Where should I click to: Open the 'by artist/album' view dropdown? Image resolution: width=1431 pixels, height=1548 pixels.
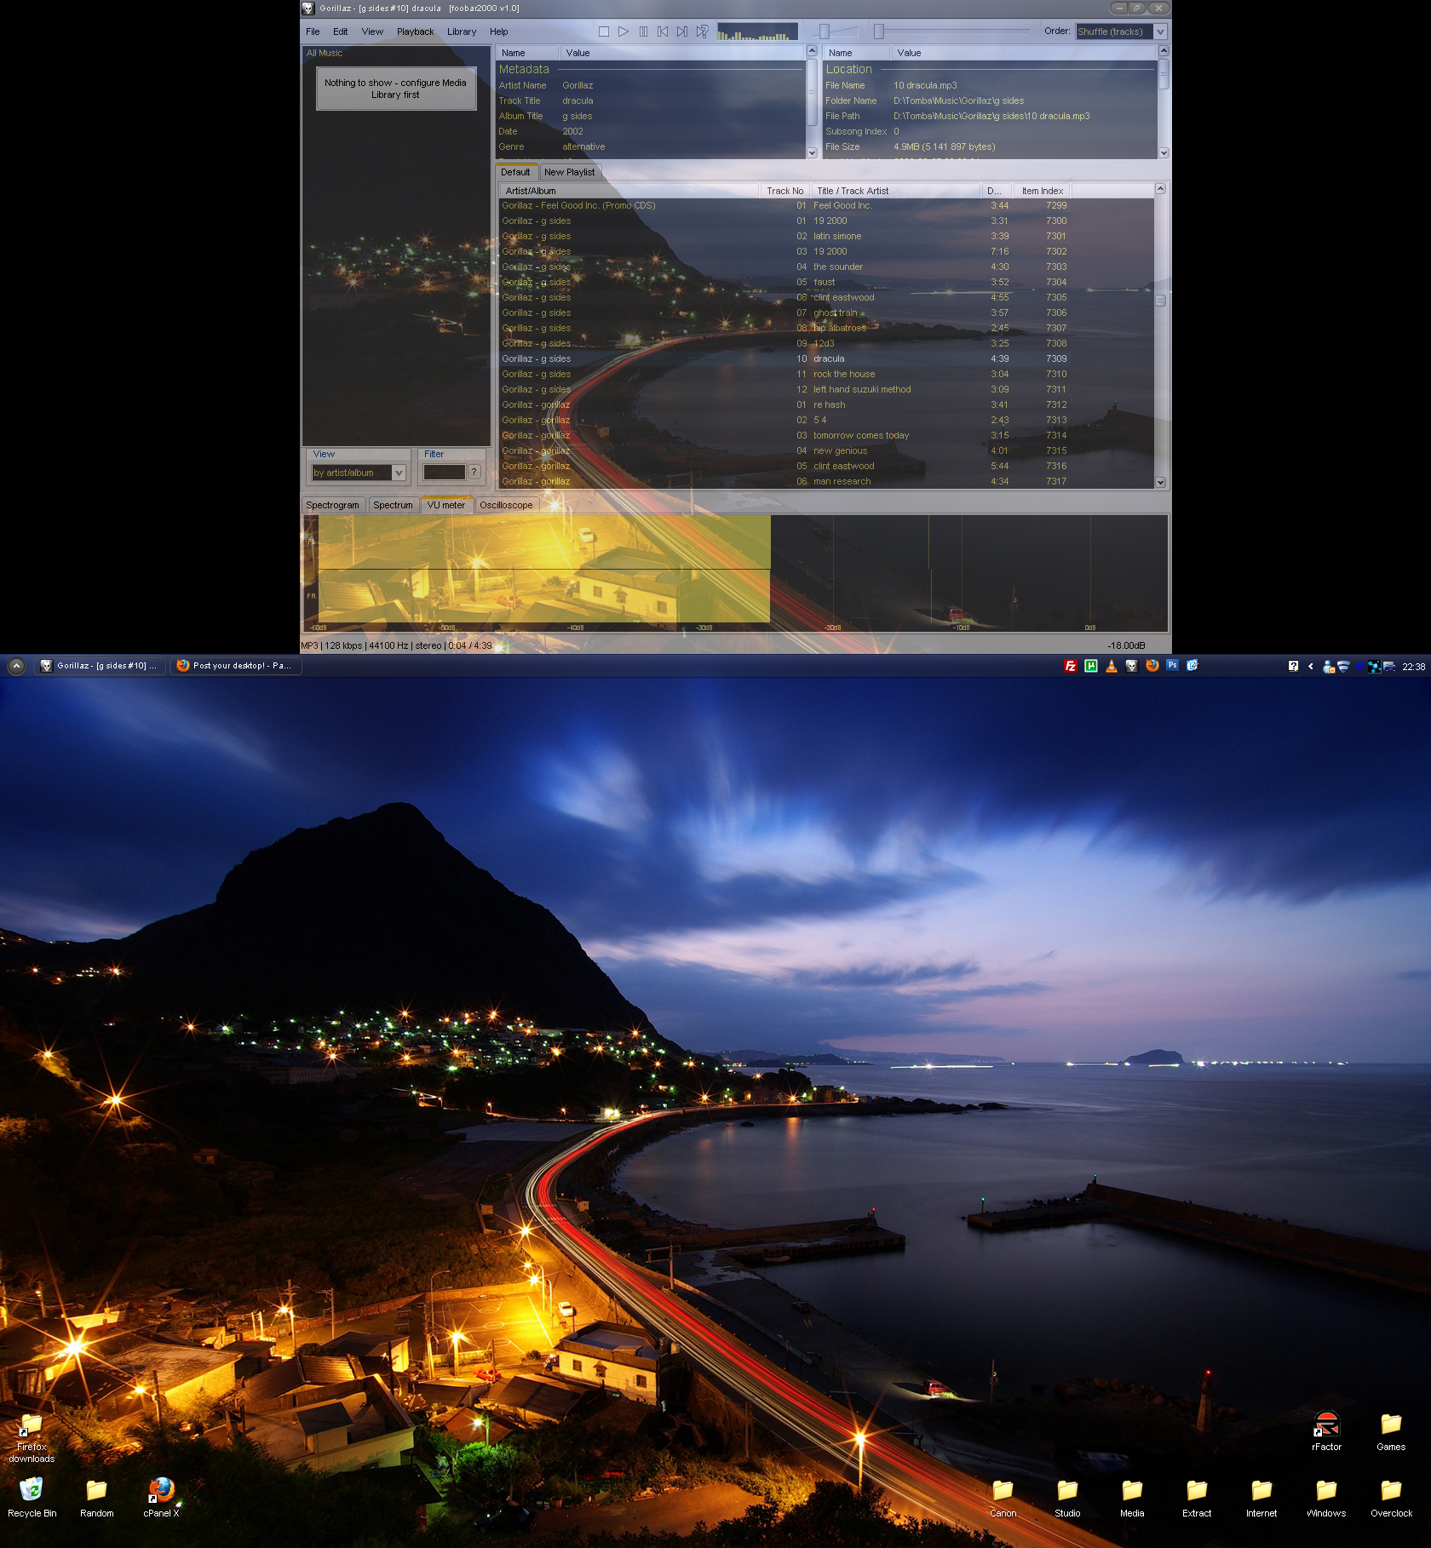click(x=359, y=473)
